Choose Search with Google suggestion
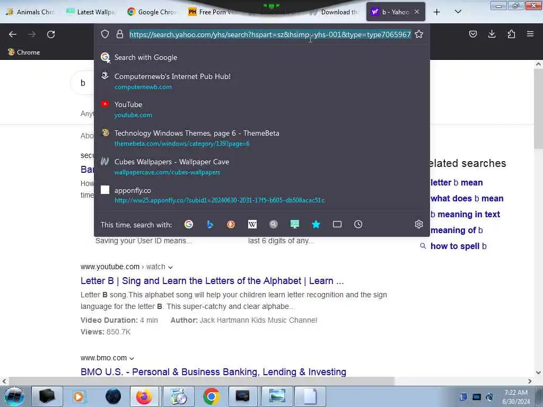The width and height of the screenshot is (543, 407). (262, 57)
